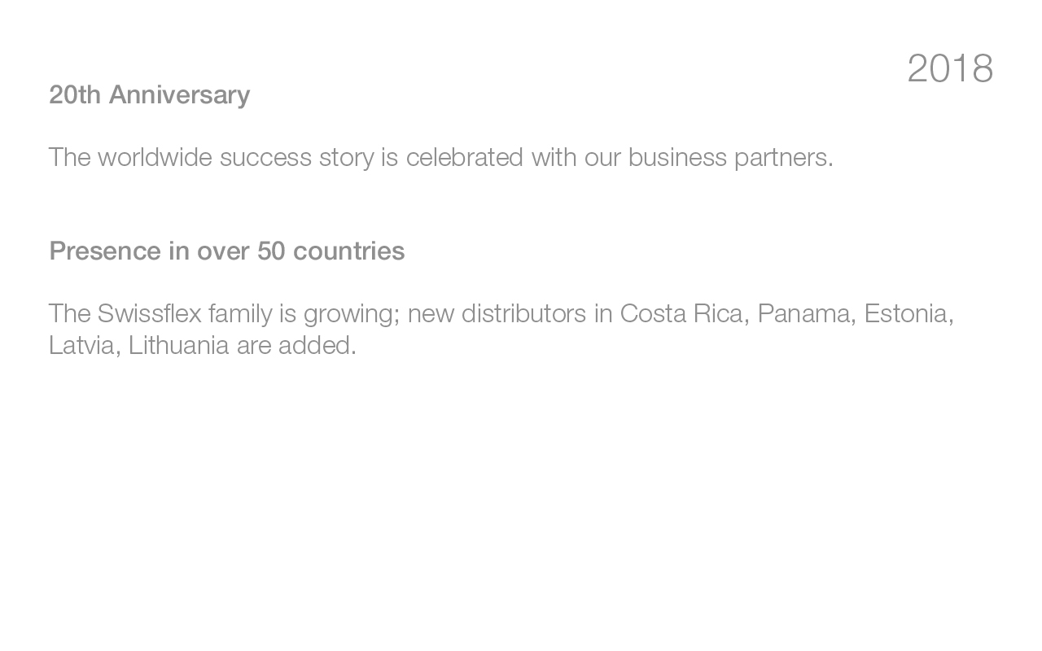Click the word Estonia
This screenshot has width=1042, height=651.
pyautogui.click(x=906, y=313)
